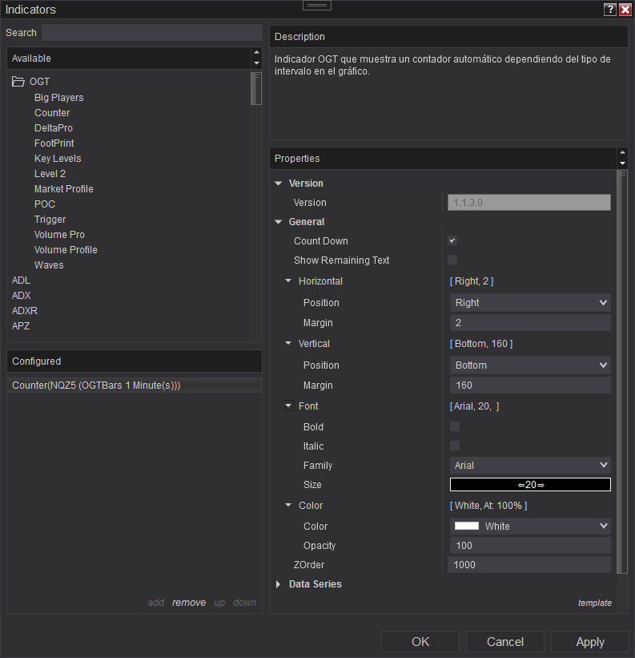Viewport: 635px width, 658px height.
Task: Click the Version field showing 1.1.3.0
Action: [529, 202]
